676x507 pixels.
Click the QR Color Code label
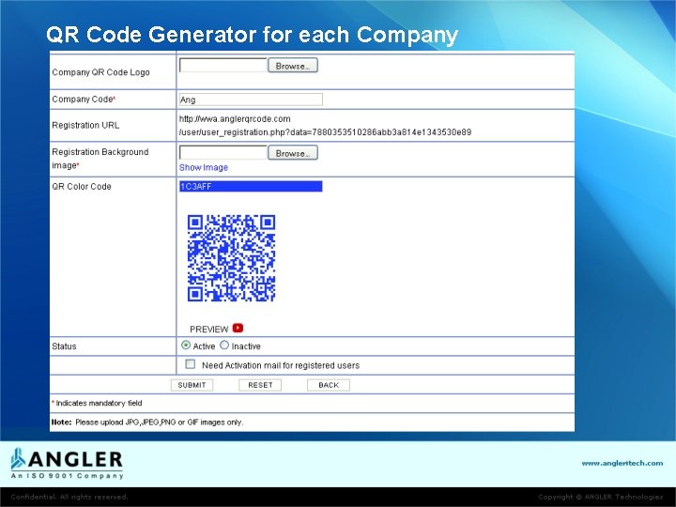(82, 187)
